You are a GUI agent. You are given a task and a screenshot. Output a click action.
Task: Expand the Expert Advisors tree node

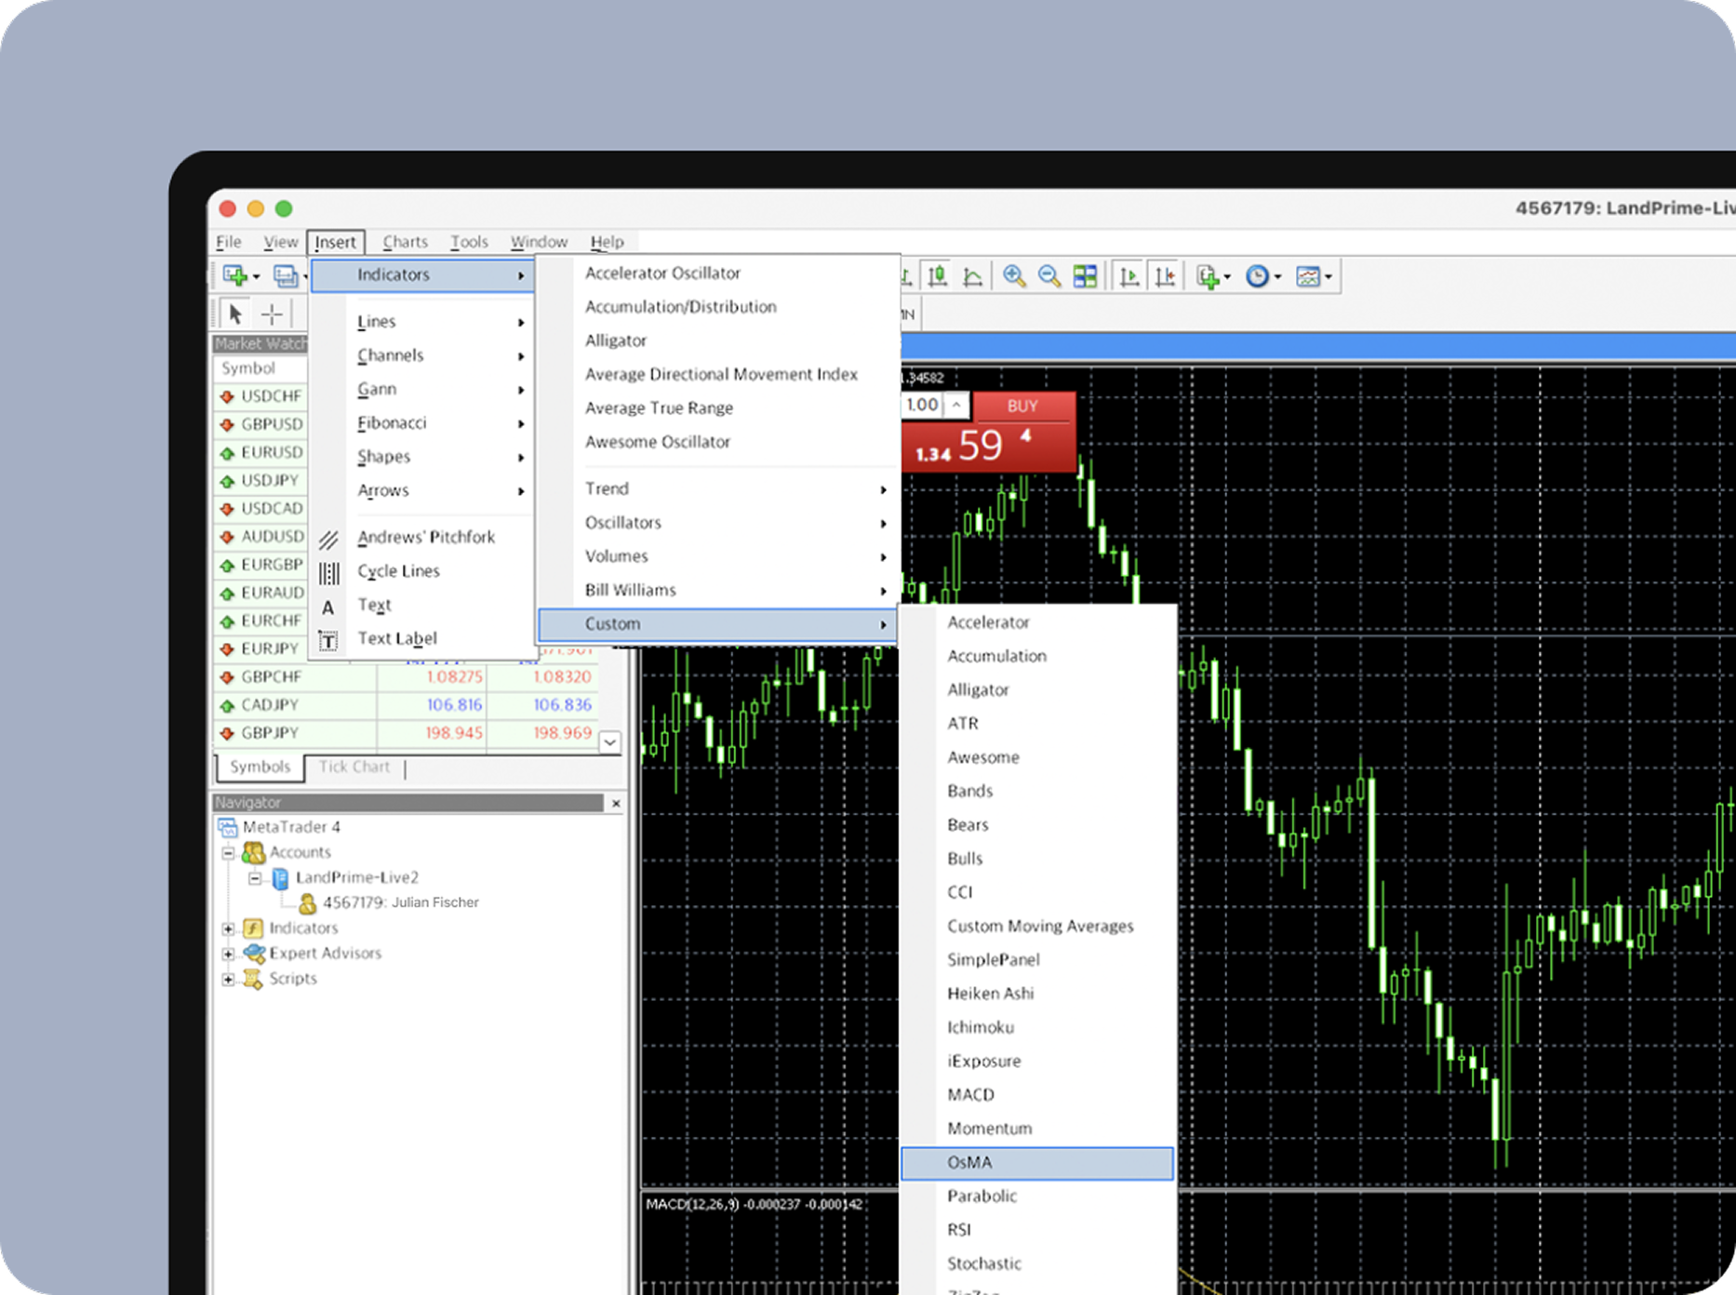pos(229,953)
